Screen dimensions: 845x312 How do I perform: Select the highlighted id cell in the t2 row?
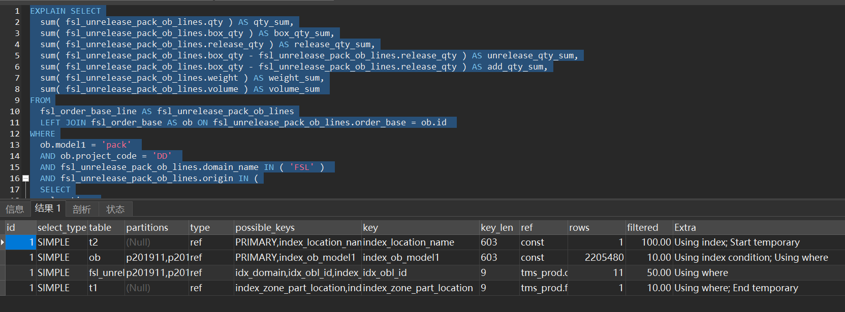[x=20, y=242]
